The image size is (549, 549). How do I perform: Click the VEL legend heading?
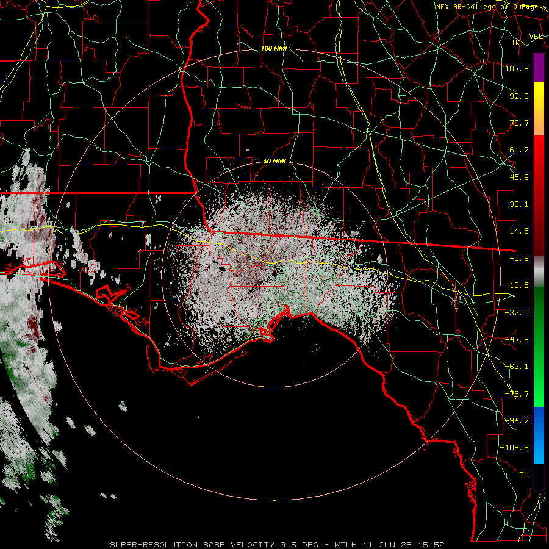(x=536, y=36)
